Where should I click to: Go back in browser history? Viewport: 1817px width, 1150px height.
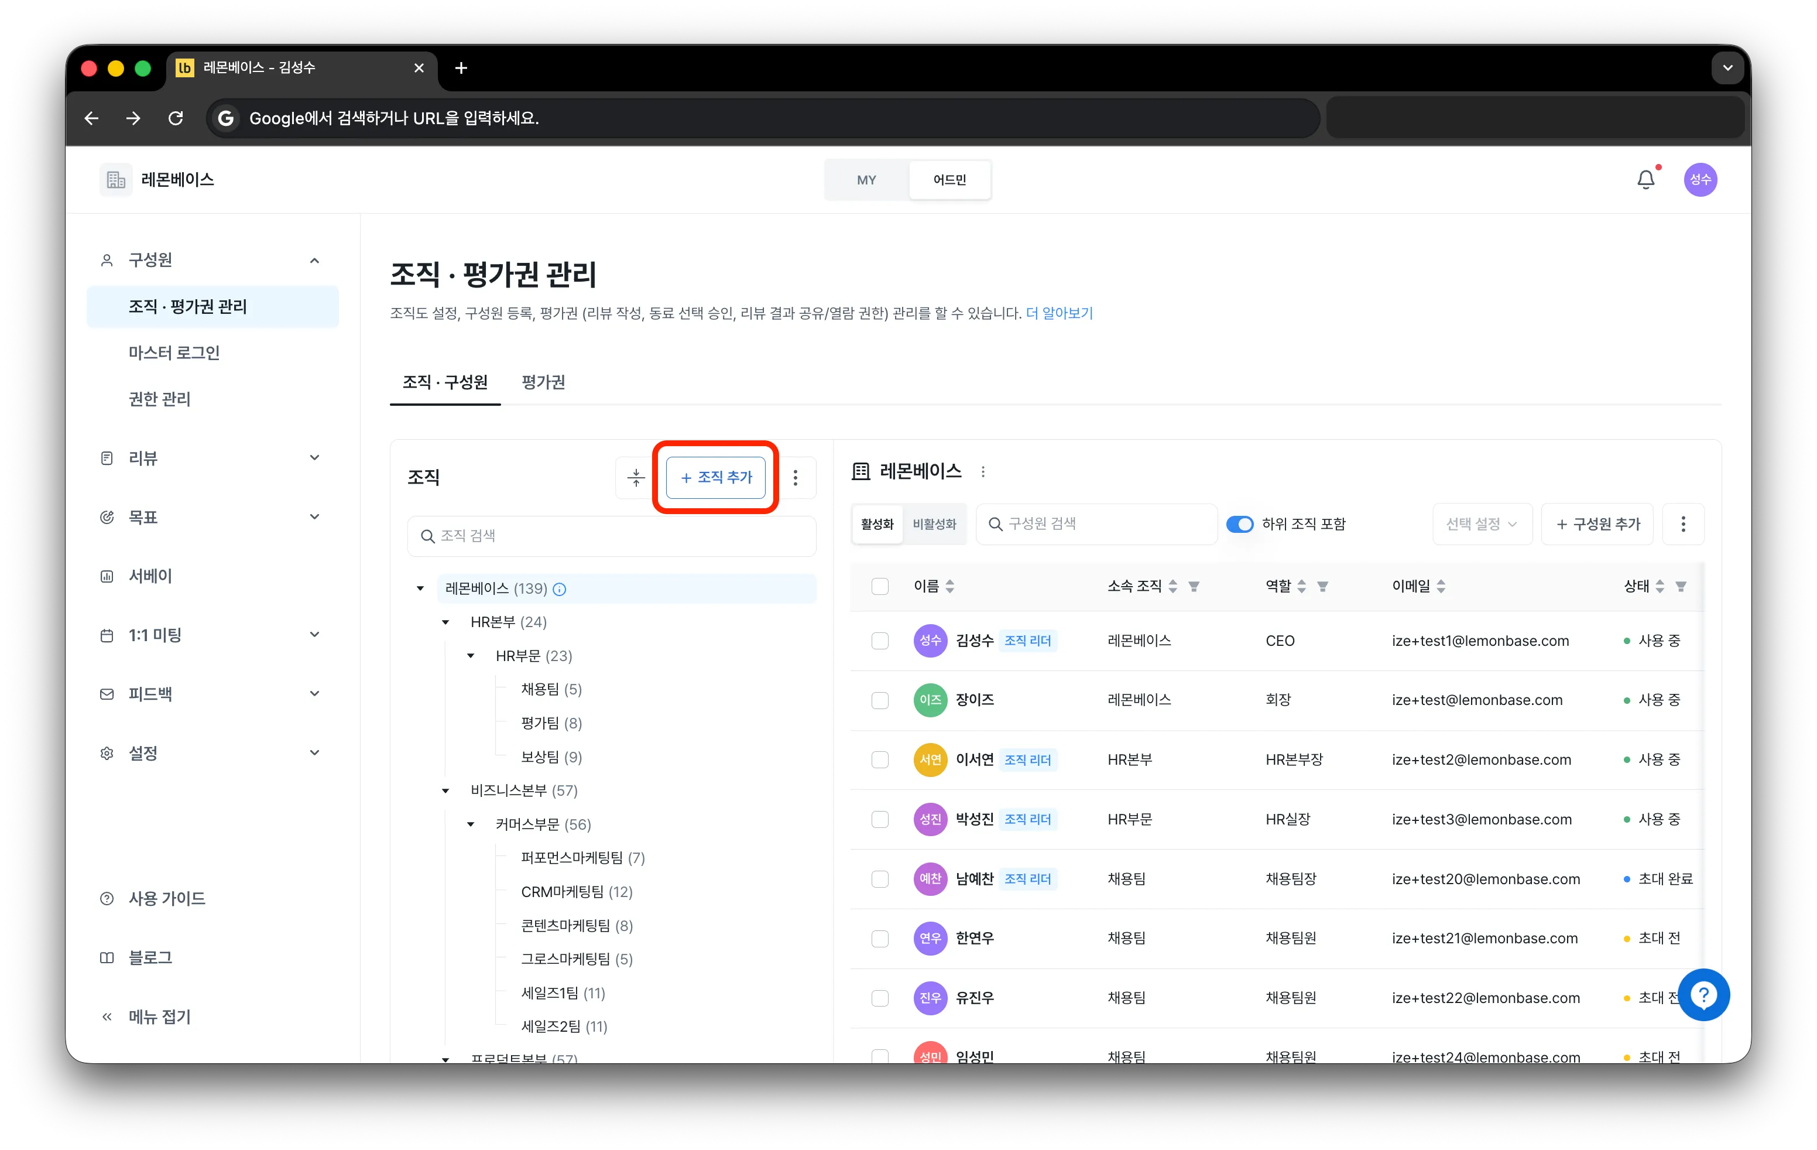[x=91, y=118]
